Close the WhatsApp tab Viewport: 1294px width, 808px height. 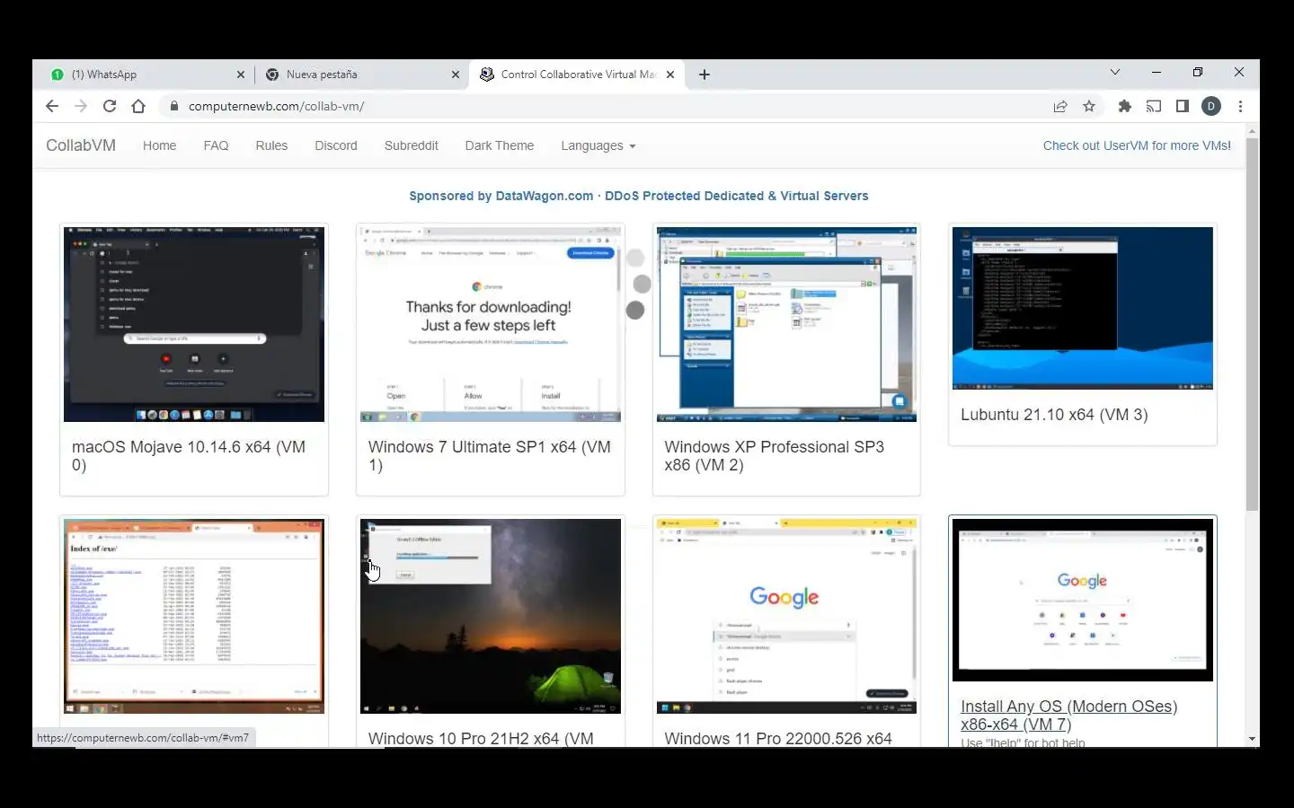click(x=241, y=75)
